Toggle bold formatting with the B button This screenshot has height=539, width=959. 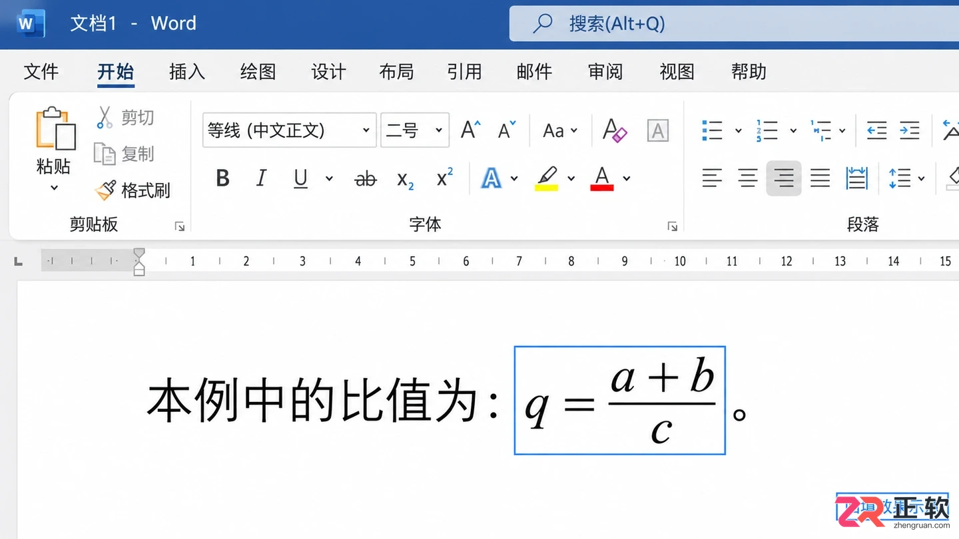coord(223,178)
